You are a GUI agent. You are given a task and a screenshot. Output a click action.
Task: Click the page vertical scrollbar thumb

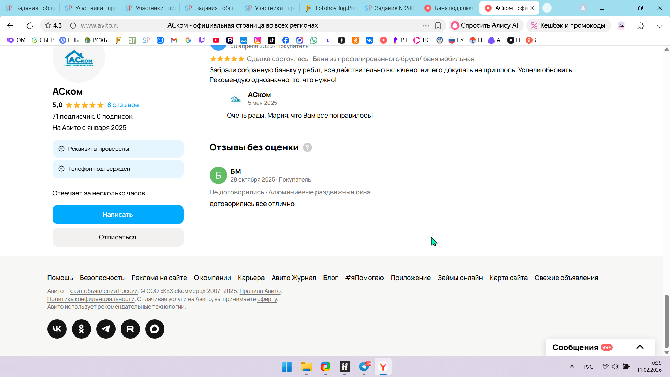click(x=667, y=321)
